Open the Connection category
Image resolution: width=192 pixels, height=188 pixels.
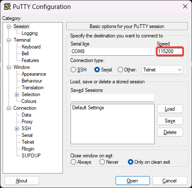coord(25,108)
